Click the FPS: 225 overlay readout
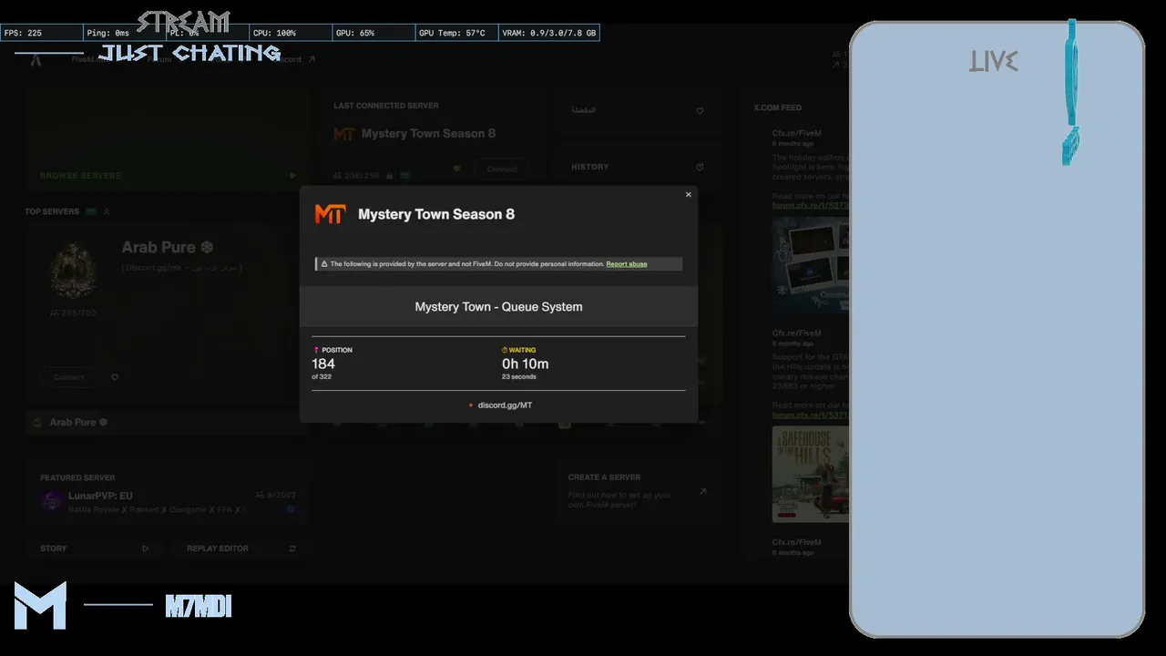Screen dimensions: 1166x656 tap(41, 33)
